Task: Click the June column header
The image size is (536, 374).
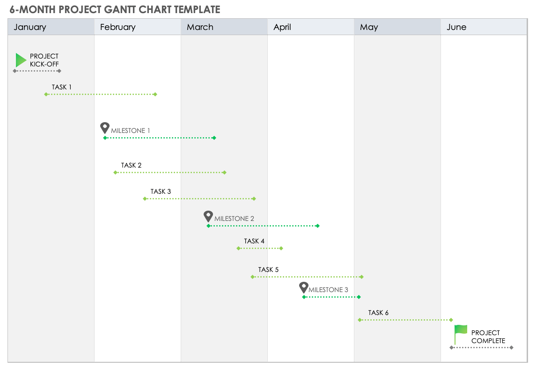Action: (457, 27)
